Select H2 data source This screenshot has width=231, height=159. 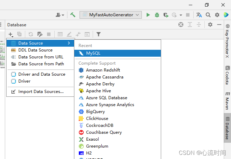click(x=118, y=153)
